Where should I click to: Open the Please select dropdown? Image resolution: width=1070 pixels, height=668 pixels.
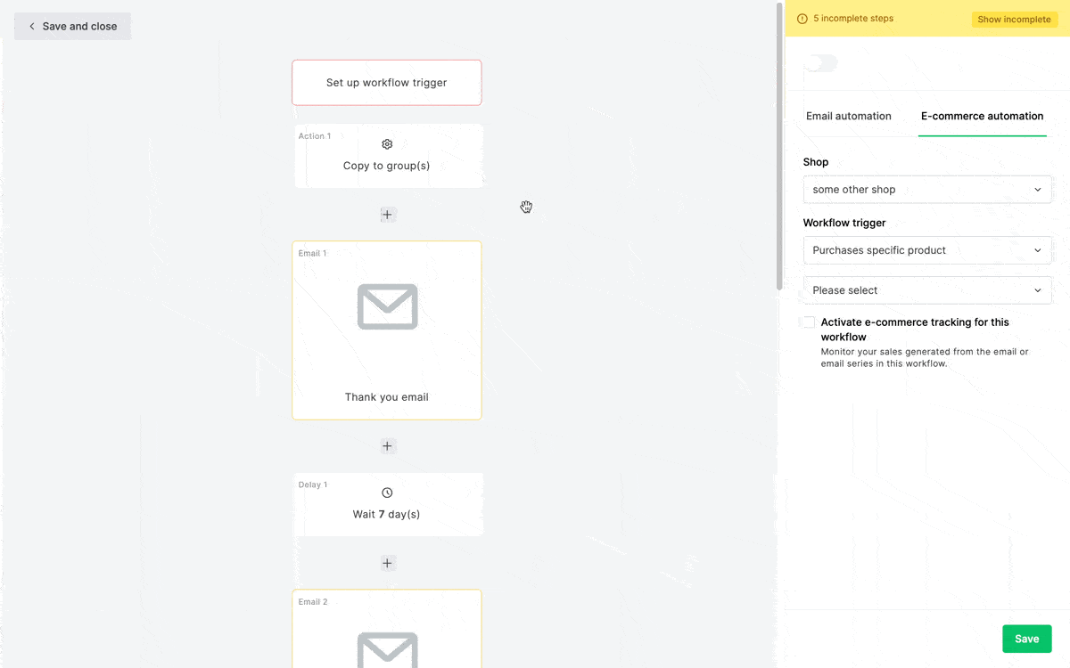coord(927,290)
